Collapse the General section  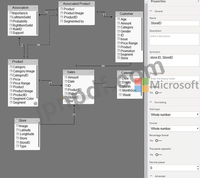click(x=151, y=11)
